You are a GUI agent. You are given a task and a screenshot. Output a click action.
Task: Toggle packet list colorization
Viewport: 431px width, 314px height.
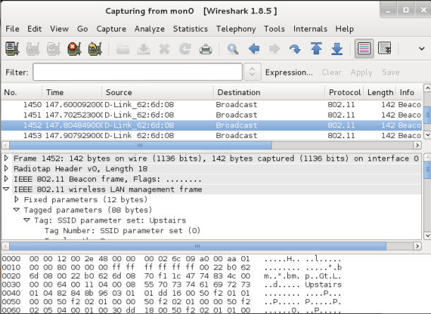click(364, 49)
